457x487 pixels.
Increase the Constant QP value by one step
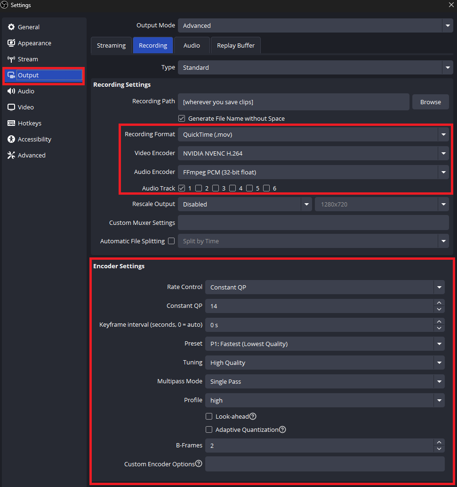click(439, 303)
